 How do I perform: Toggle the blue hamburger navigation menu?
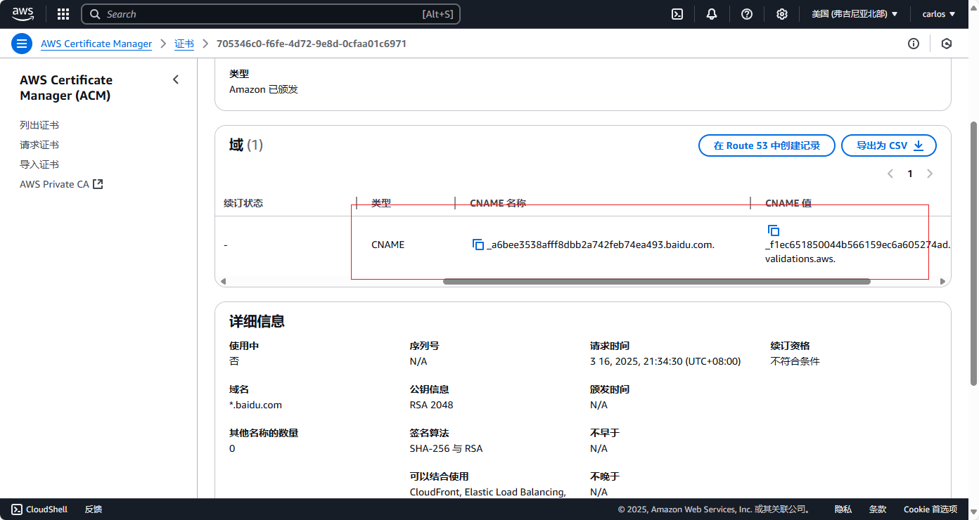tap(22, 44)
